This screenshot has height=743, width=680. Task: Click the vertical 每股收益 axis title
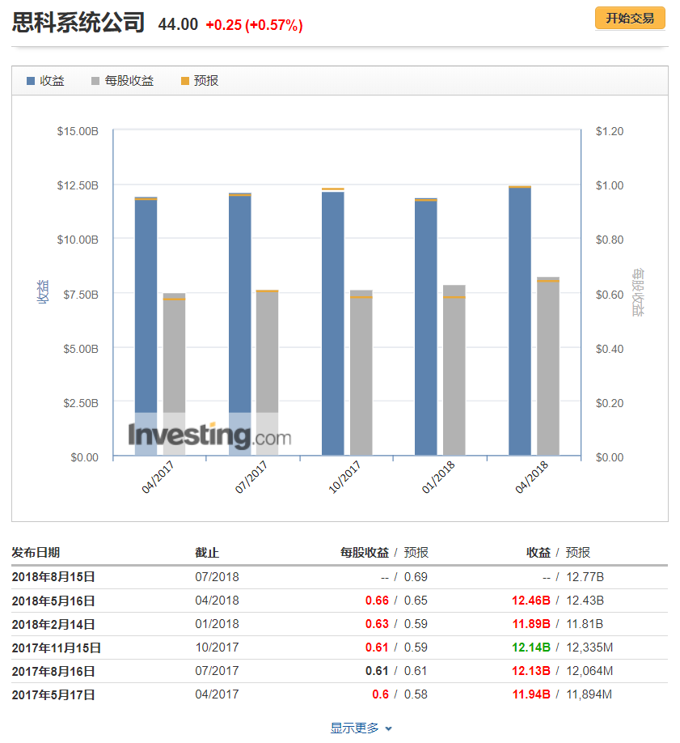(x=638, y=292)
